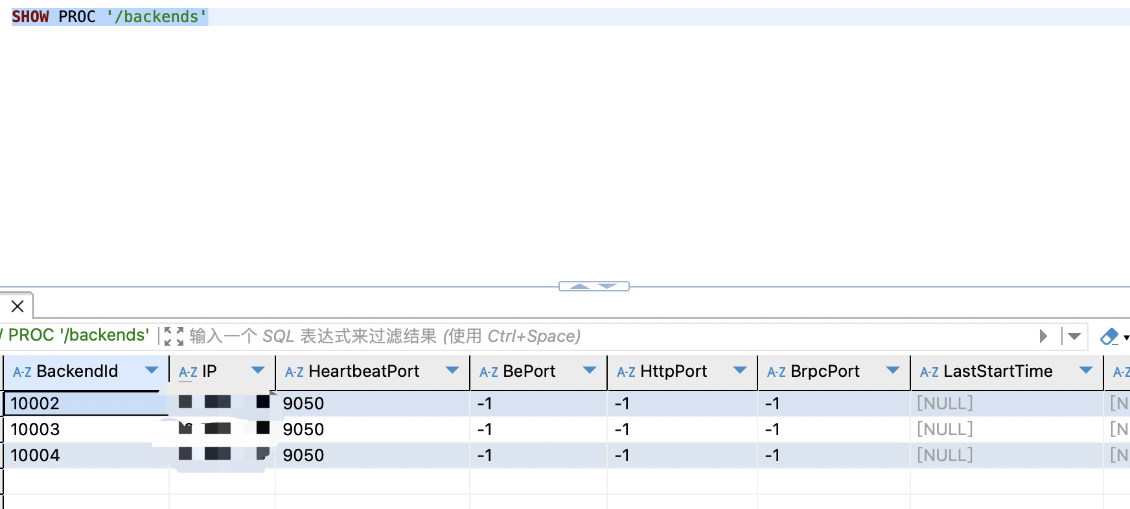Click the LastStartTime column header

click(x=998, y=371)
